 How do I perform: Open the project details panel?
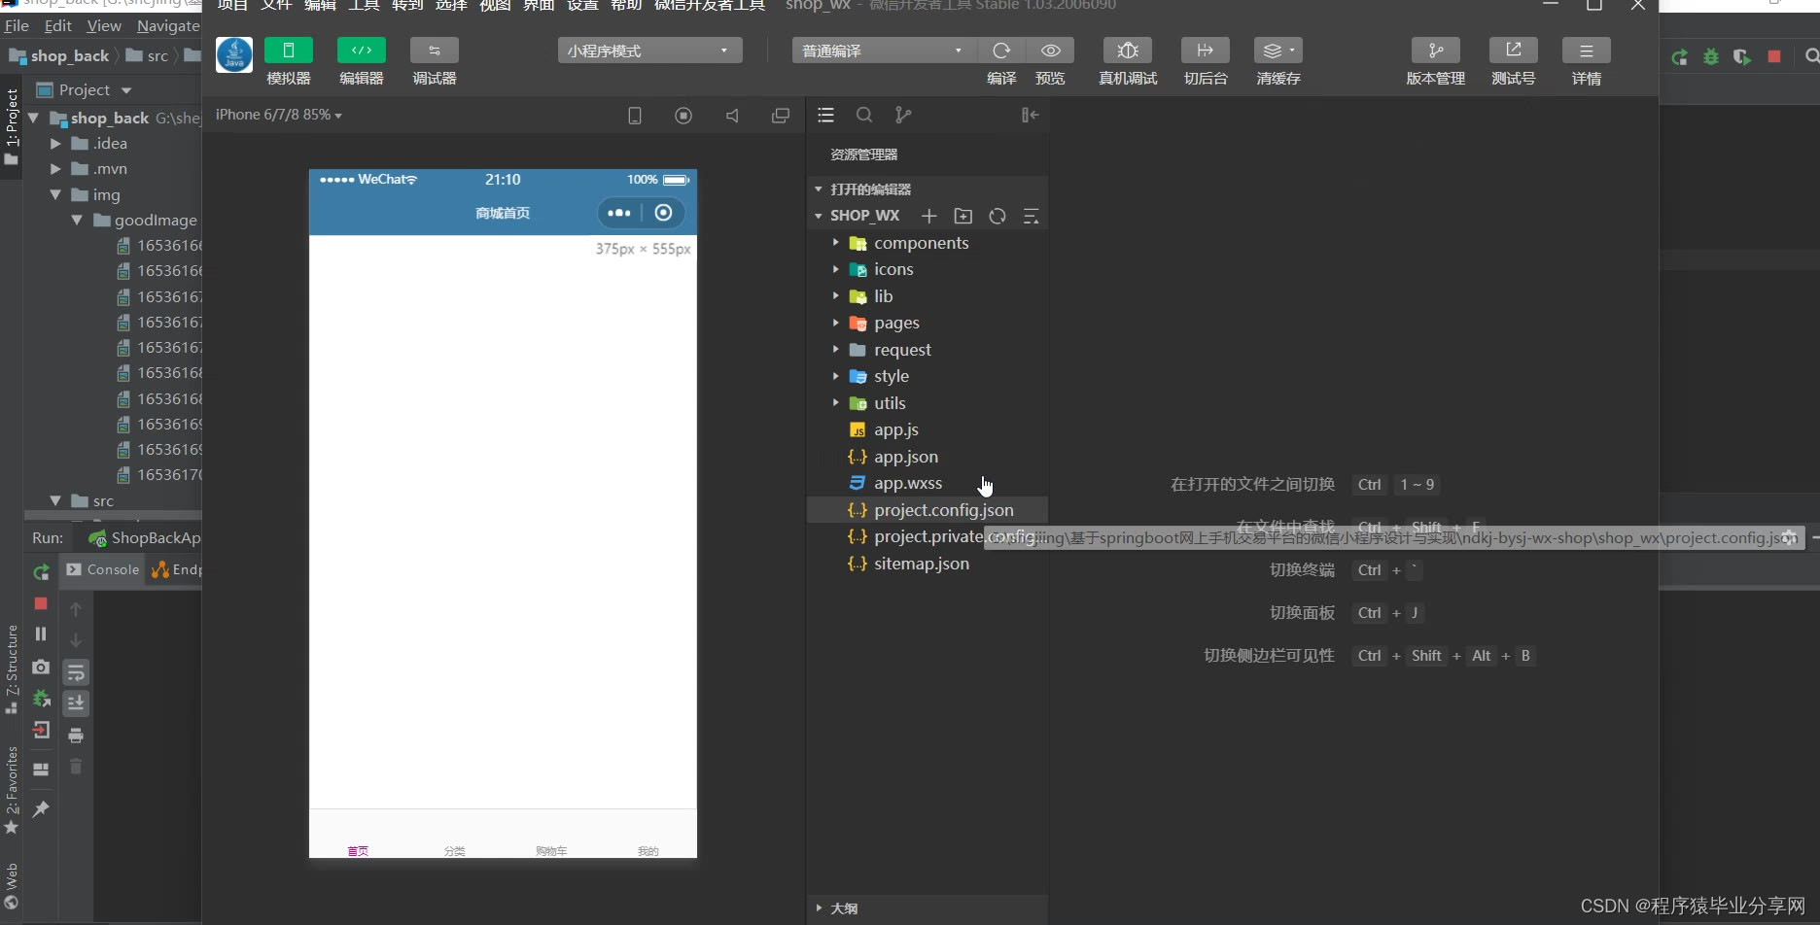click(1586, 51)
